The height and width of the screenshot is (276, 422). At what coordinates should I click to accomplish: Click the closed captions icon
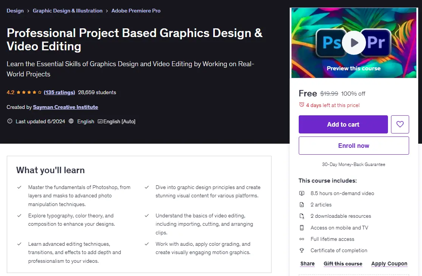click(100, 122)
